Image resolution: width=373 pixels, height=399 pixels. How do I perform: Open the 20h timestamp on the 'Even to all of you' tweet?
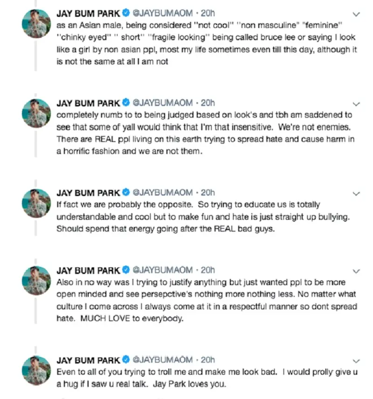pyautogui.click(x=207, y=360)
